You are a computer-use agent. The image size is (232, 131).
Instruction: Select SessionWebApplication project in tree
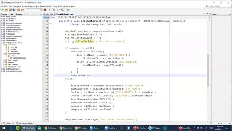[x=14, y=36]
